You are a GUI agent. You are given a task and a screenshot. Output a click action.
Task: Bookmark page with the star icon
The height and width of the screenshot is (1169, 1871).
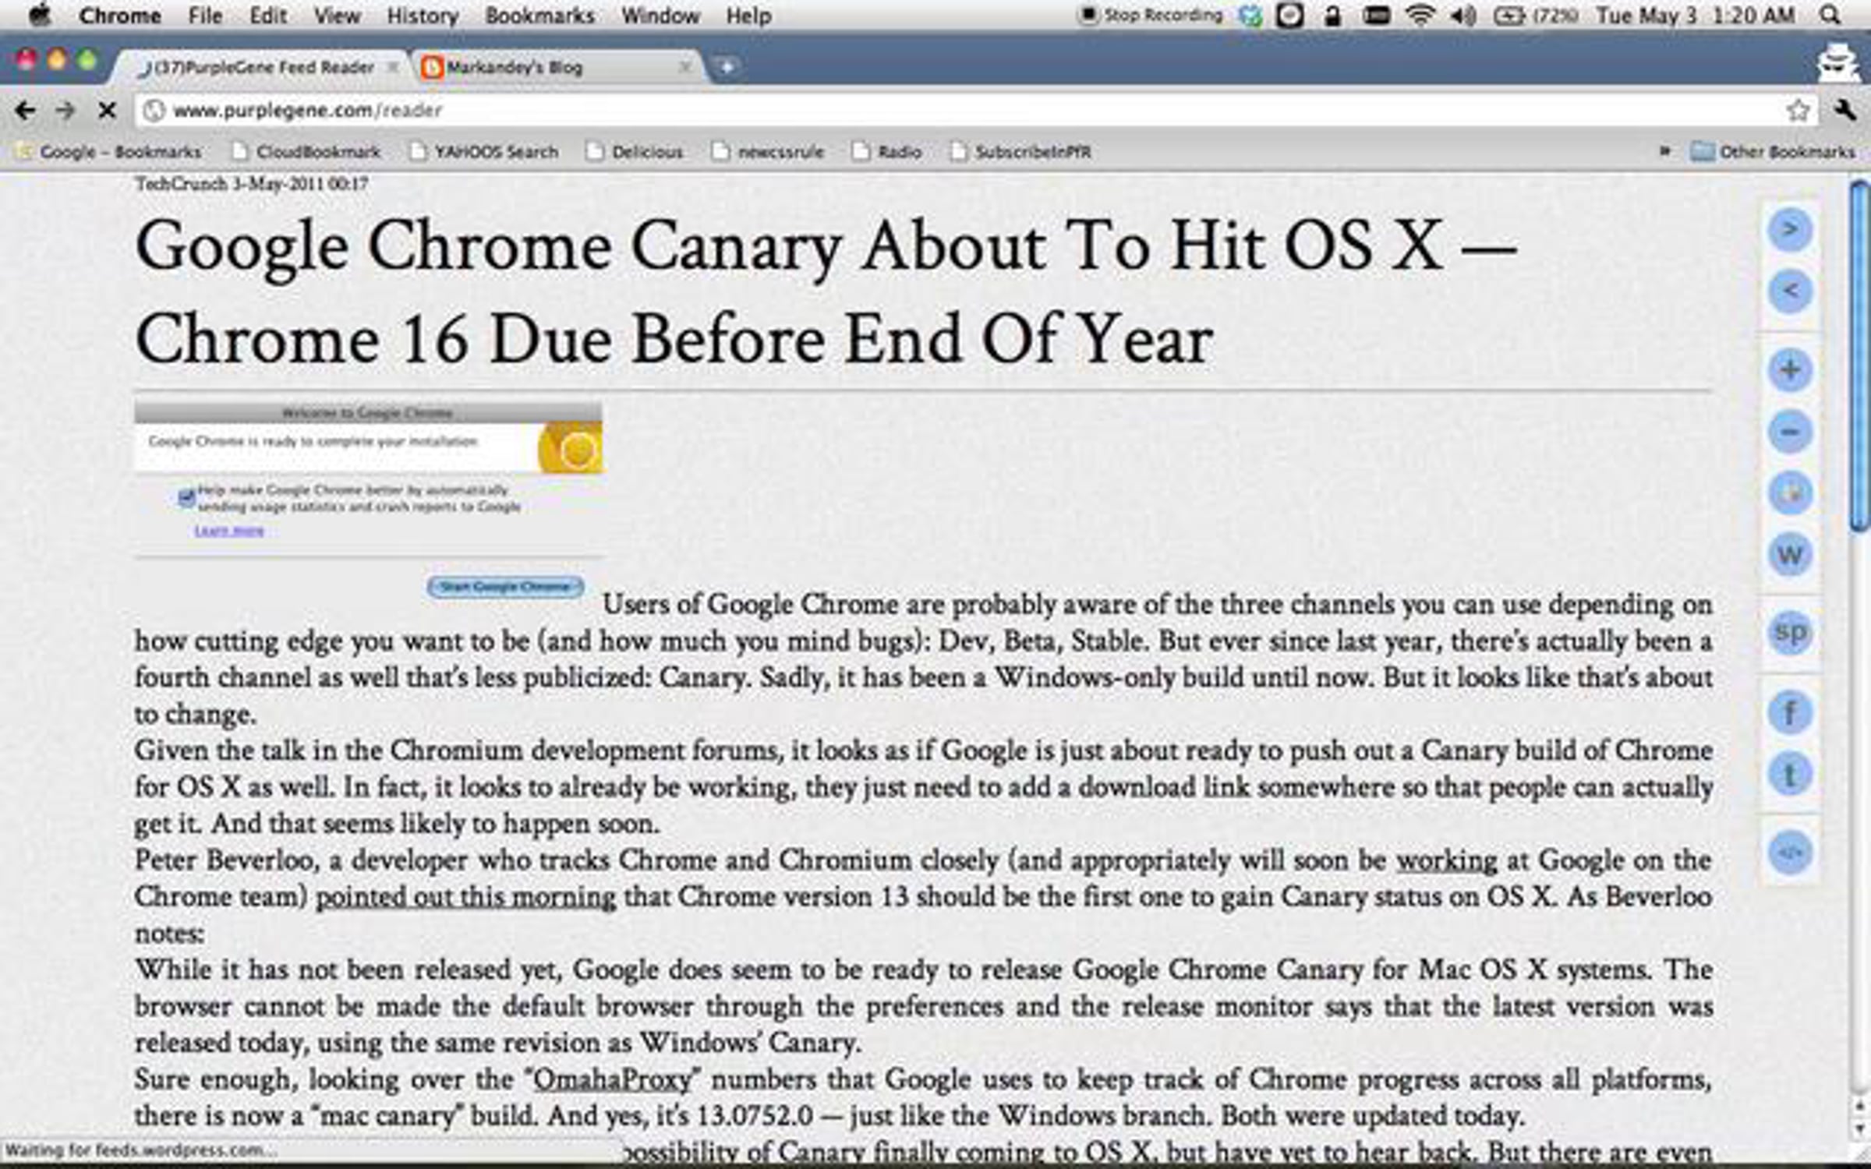(x=1798, y=111)
